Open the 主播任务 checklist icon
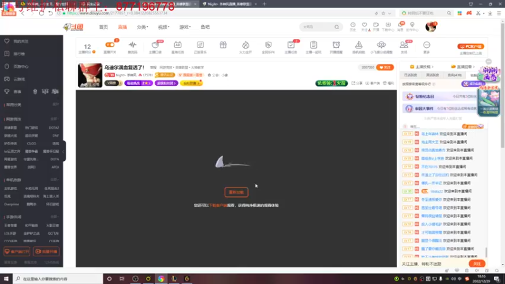 click(x=291, y=45)
